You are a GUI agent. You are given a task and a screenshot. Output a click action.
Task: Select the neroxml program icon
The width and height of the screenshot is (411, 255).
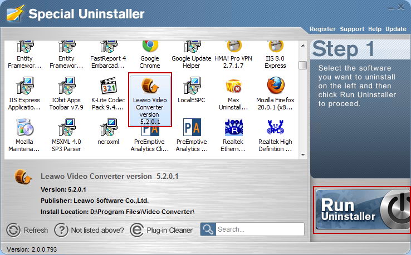coord(108,127)
